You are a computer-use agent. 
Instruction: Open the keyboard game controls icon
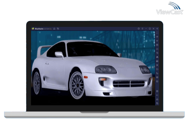click(157, 49)
